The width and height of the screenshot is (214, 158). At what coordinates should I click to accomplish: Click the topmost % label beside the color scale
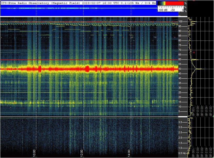[186, 3]
